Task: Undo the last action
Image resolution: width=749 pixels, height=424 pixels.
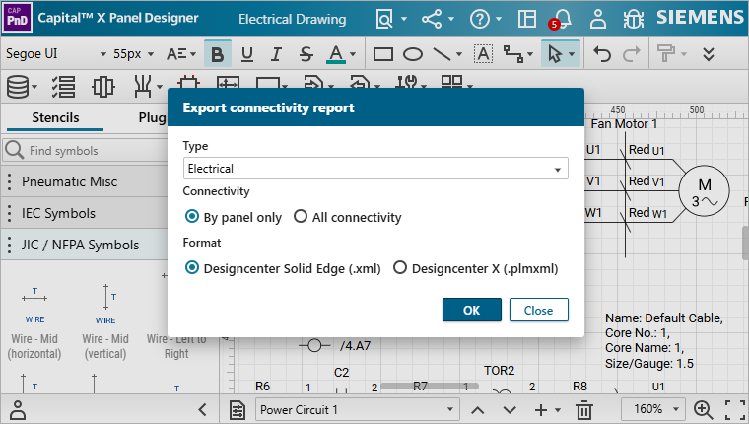Action: pyautogui.click(x=602, y=54)
